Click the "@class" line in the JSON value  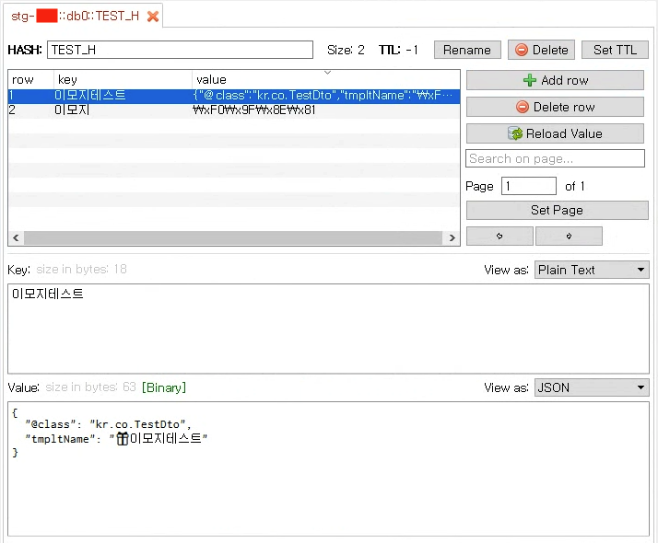pos(108,424)
